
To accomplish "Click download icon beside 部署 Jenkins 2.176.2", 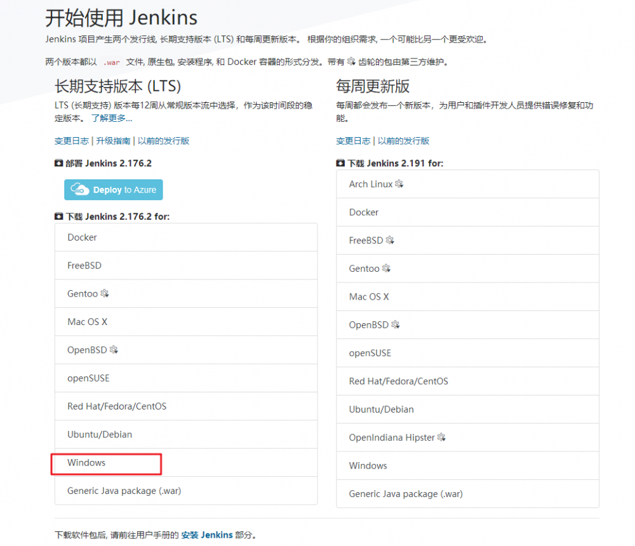I will point(58,163).
